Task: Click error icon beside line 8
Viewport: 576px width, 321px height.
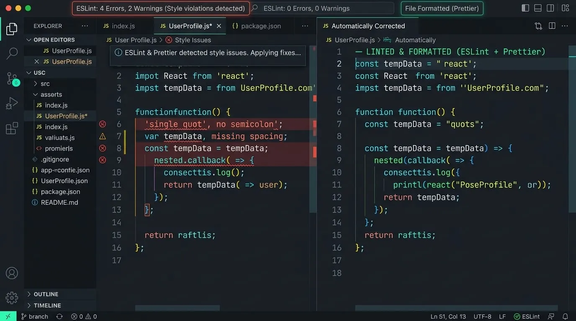Action: [x=103, y=148]
